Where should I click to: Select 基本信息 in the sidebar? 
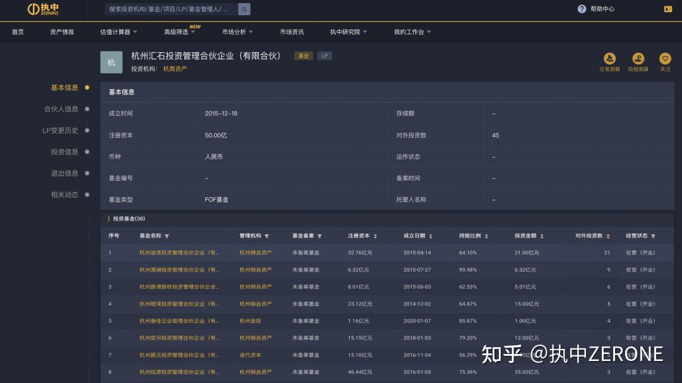[x=64, y=88]
